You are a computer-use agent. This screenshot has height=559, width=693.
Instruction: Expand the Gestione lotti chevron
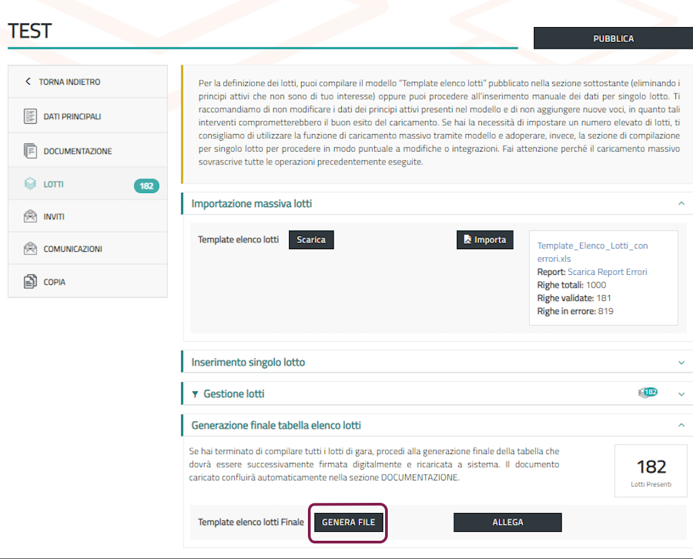click(681, 394)
